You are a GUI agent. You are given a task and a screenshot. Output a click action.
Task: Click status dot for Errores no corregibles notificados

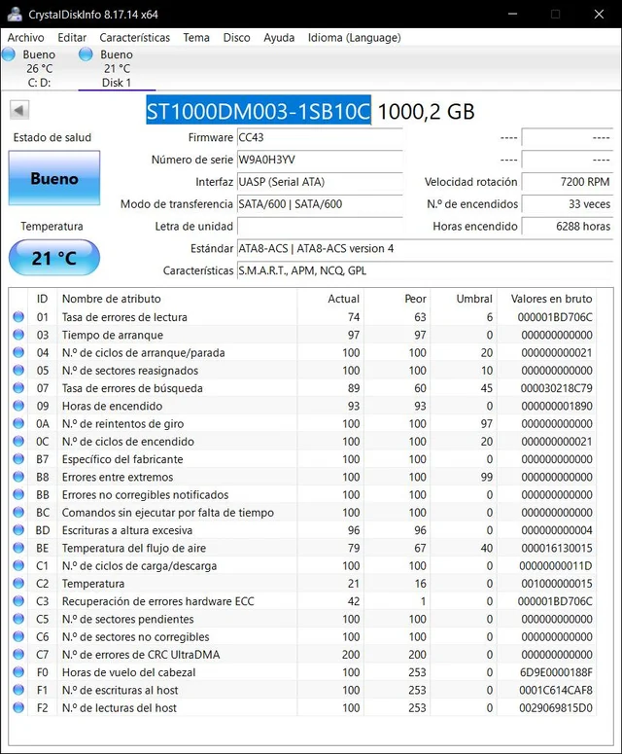[18, 495]
